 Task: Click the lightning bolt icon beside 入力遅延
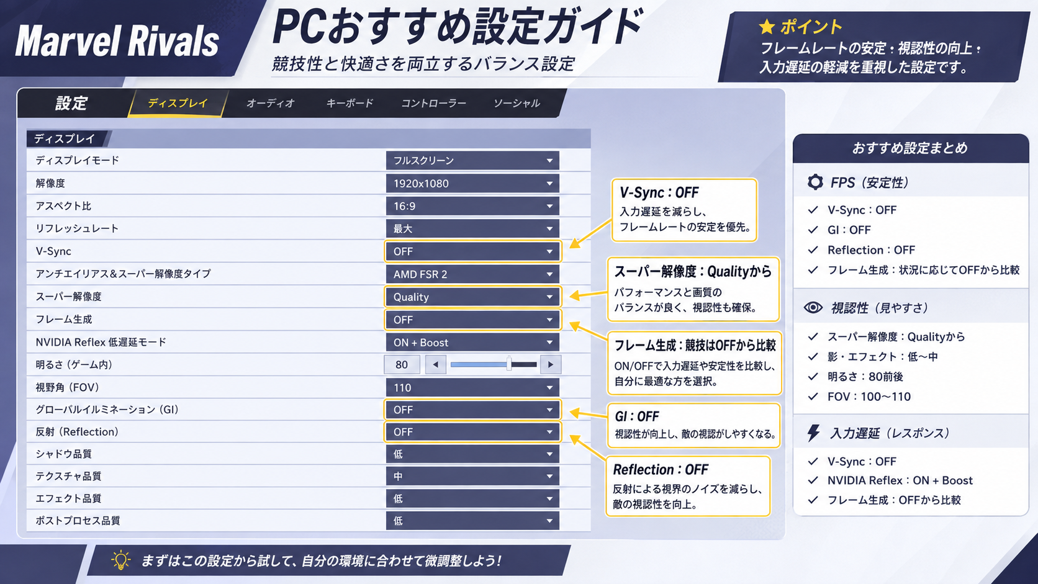[813, 433]
